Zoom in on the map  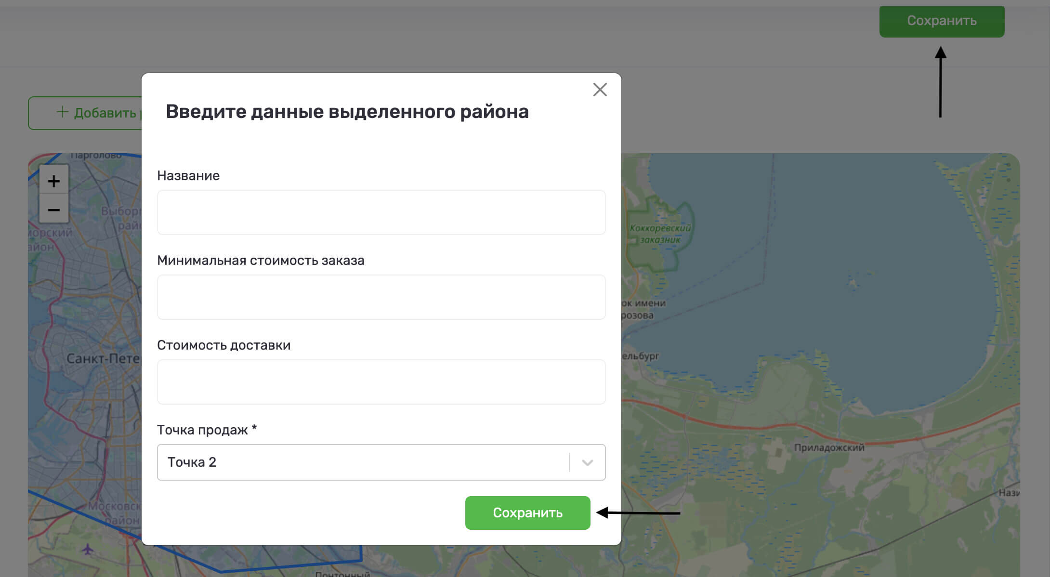[53, 181]
